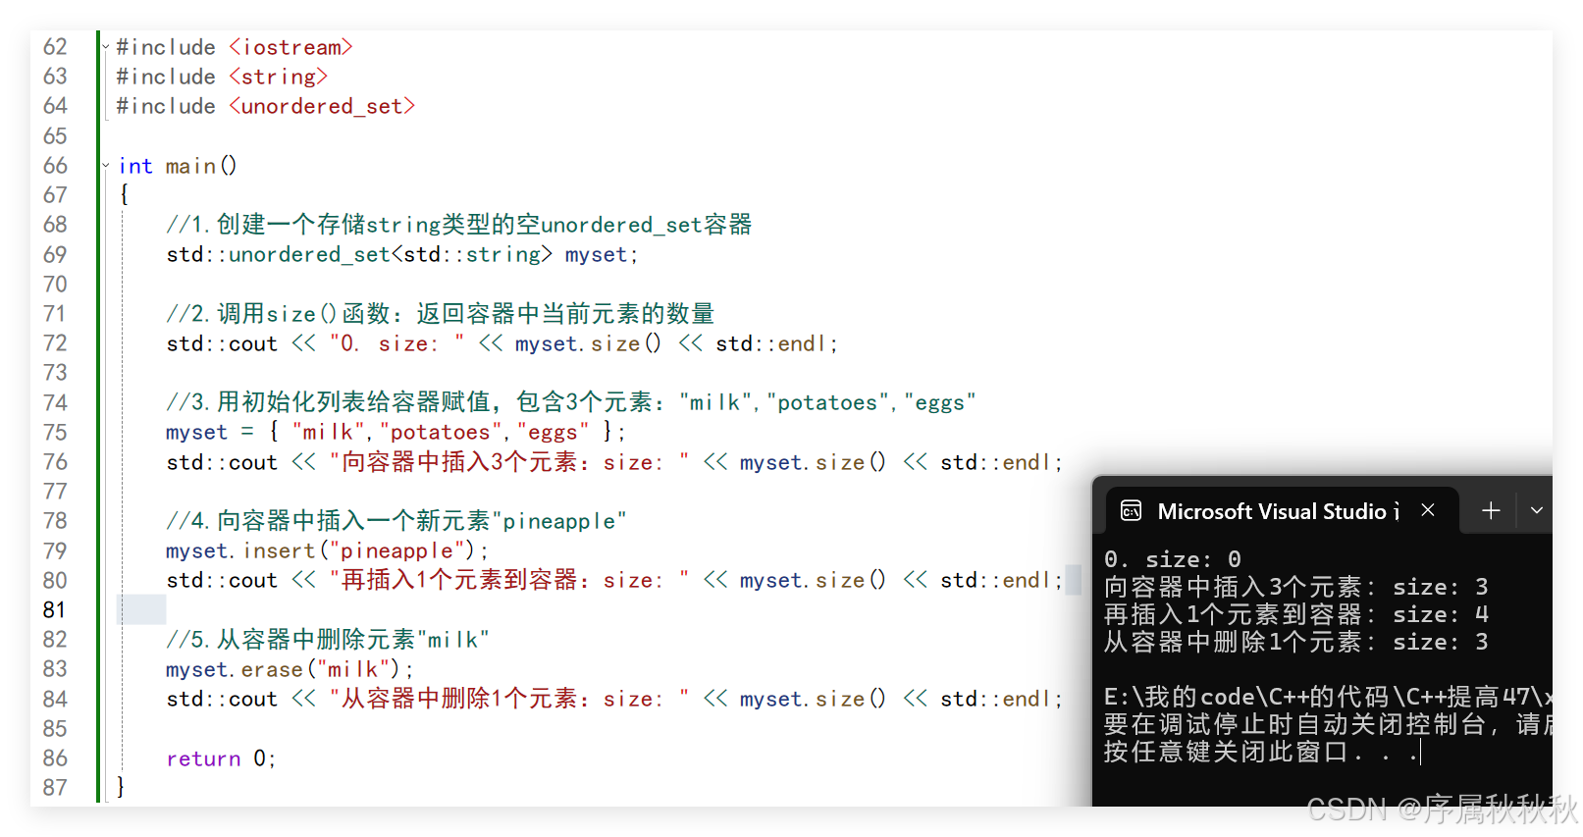Open the terminal profile dropdown arrow

tap(1537, 510)
